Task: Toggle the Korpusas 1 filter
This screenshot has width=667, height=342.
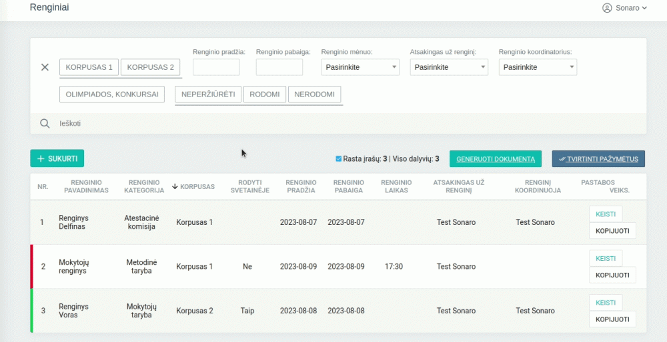Action: point(89,67)
